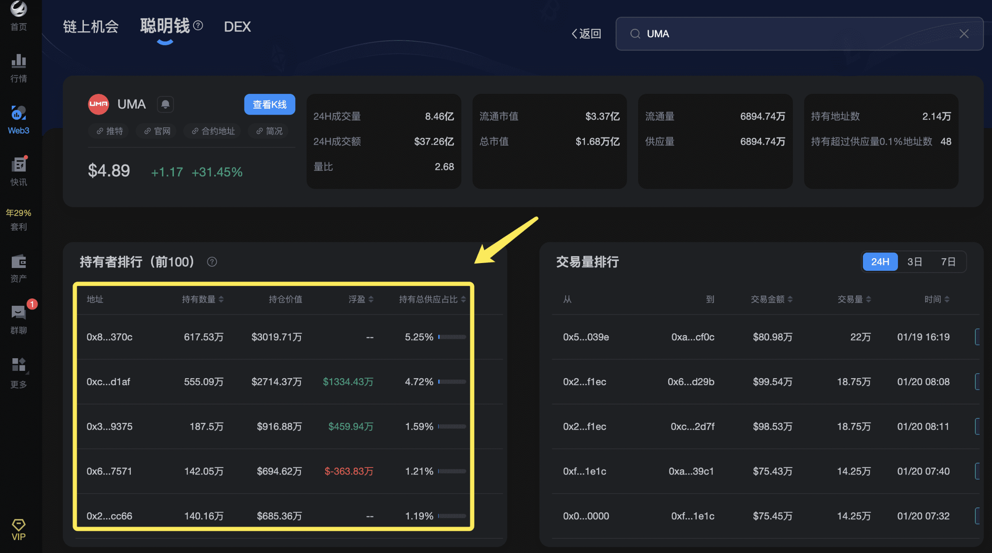Click the 01/20 08:08 timestamp
Viewport: 992px width, 553px height.
pyautogui.click(x=923, y=382)
